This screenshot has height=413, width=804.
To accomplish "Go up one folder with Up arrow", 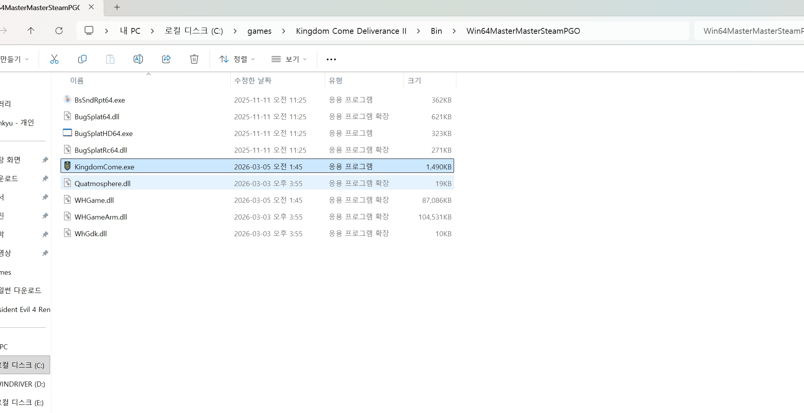I will click(x=31, y=31).
